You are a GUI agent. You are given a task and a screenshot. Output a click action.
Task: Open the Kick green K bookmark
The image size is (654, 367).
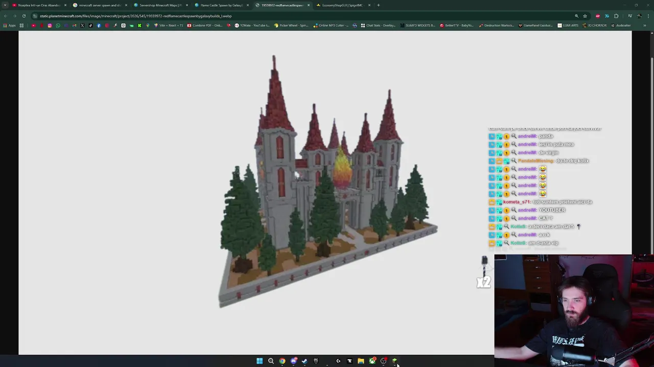pos(139,25)
